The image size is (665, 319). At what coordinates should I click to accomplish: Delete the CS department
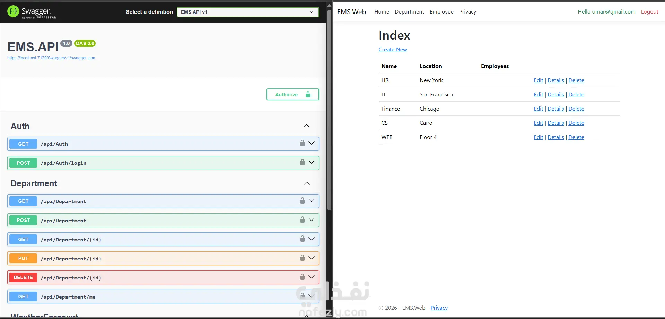[576, 123]
